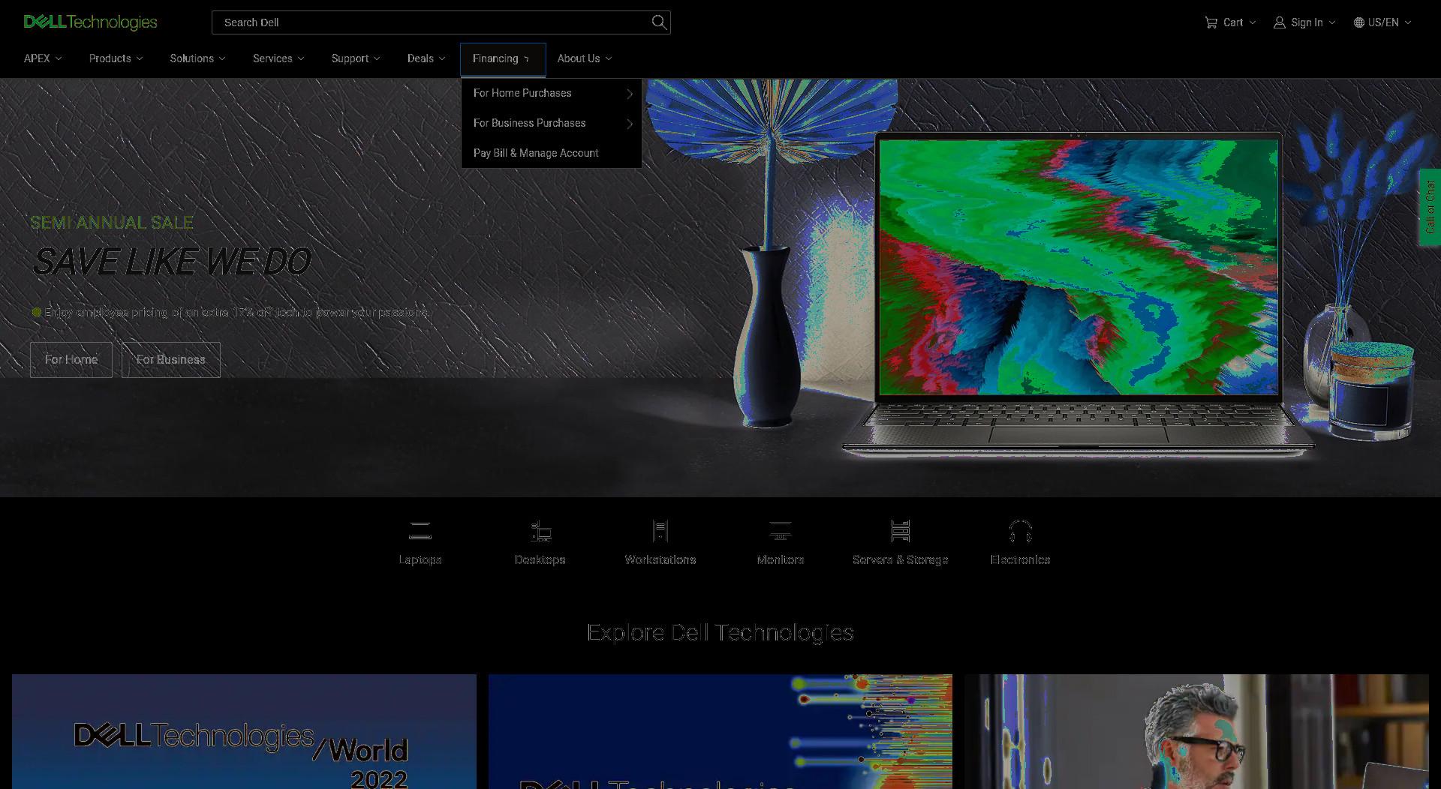Click the For Business button
1441x789 pixels.
(x=171, y=360)
